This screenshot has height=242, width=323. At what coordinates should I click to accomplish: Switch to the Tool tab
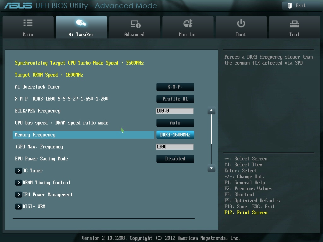tap(294, 27)
